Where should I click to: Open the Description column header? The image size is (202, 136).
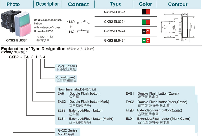tap(48, 4)
